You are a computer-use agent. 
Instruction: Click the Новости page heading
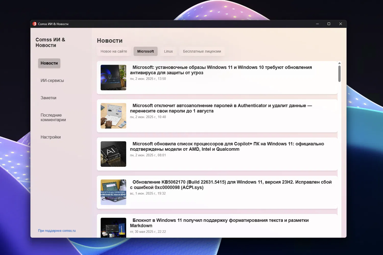tap(110, 41)
